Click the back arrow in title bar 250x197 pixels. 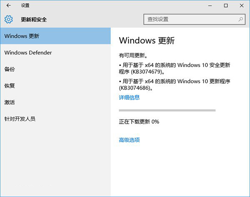pos(8,6)
